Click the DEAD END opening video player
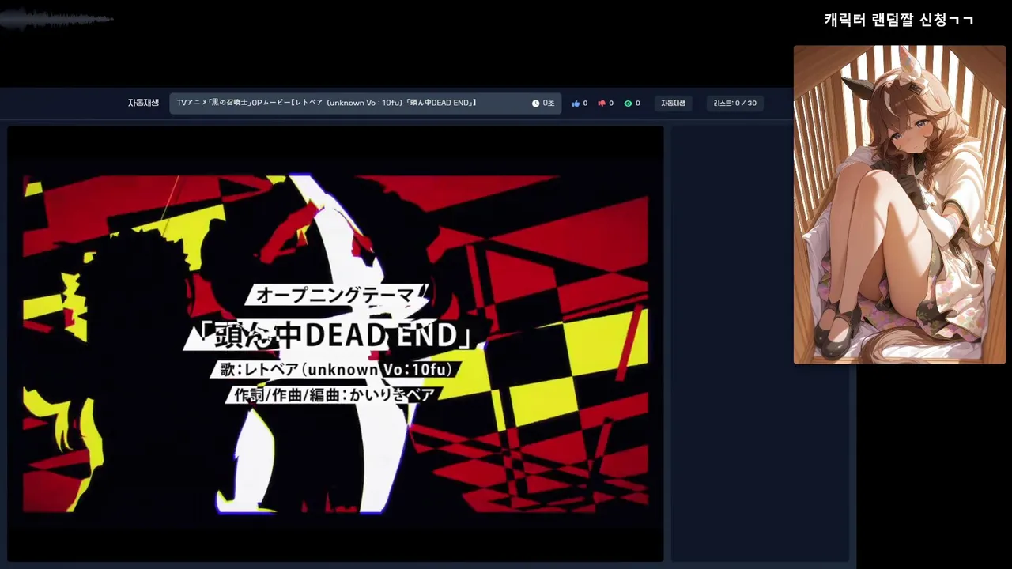Viewport: 1012px width, 569px height. pyautogui.click(x=335, y=344)
